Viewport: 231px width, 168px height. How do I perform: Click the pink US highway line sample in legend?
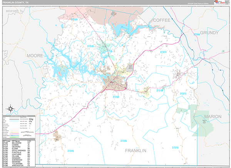click(x=14, y=134)
